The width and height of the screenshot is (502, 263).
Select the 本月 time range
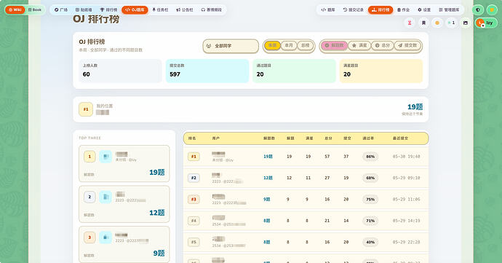289,46
